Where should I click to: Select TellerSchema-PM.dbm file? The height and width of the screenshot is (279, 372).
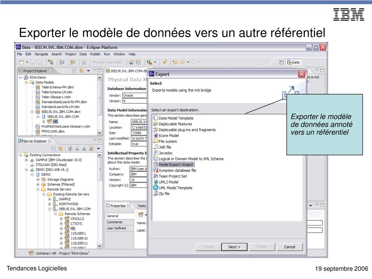point(57,87)
